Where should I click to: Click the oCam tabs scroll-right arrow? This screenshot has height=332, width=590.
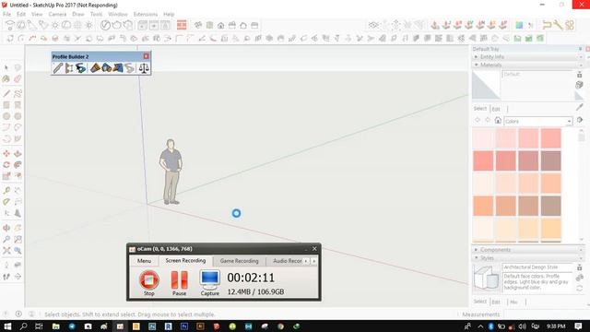pyautogui.click(x=313, y=261)
